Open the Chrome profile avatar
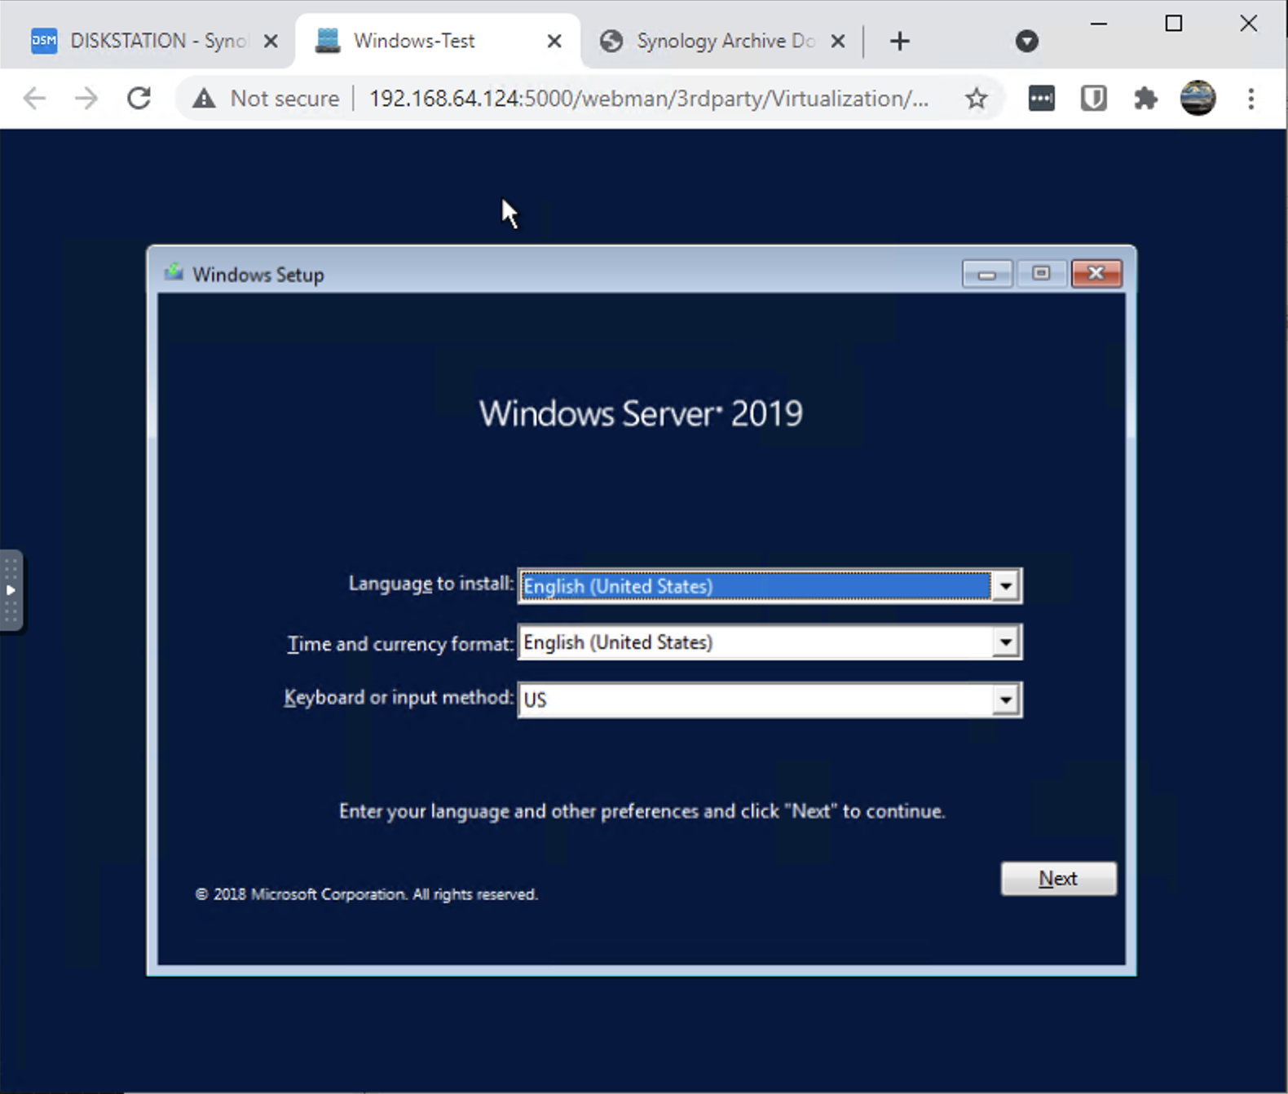The width and height of the screenshot is (1288, 1094). point(1198,99)
